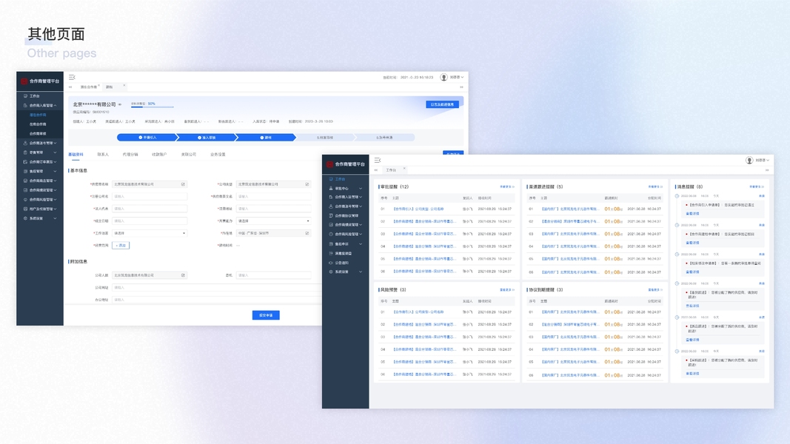
Task: Click 工作台 monitor icon in back window sidebar
Action: pyautogui.click(x=25, y=95)
